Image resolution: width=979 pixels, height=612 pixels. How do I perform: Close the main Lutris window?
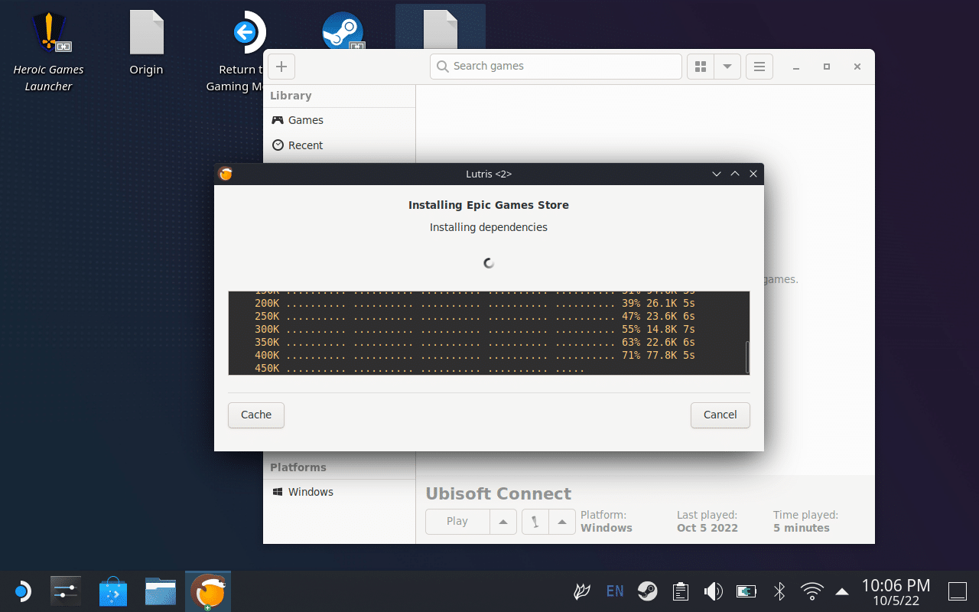[857, 67]
